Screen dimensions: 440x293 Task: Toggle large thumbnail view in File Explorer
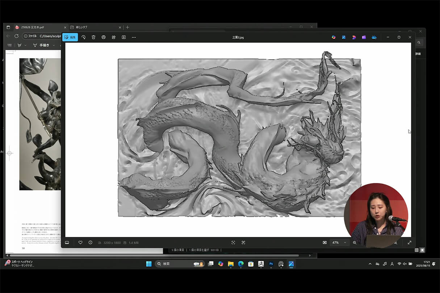click(422, 250)
